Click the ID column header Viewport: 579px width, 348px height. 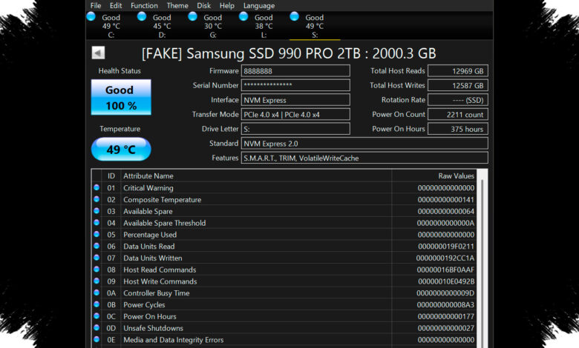point(111,175)
